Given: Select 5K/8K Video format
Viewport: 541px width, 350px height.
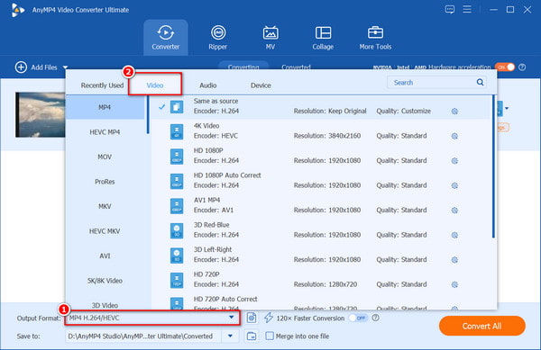Looking at the screenshot, I should pyautogui.click(x=105, y=281).
